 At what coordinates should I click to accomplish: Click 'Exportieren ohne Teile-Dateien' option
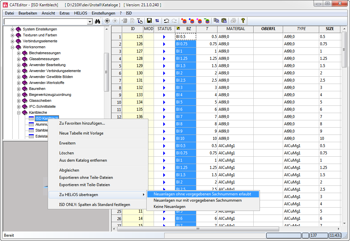click(x=86, y=178)
